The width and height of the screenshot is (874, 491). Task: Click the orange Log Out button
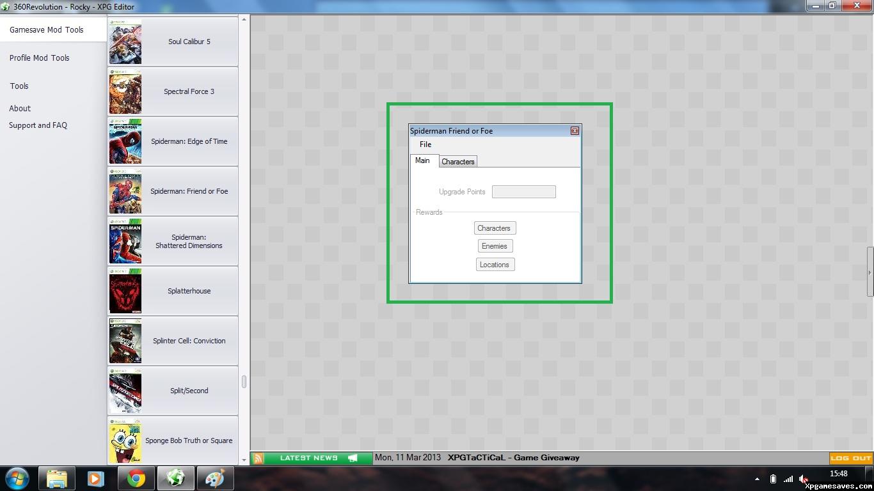point(850,458)
